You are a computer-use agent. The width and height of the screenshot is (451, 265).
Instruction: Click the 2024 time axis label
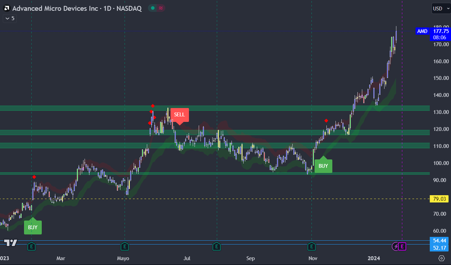[x=374, y=258]
